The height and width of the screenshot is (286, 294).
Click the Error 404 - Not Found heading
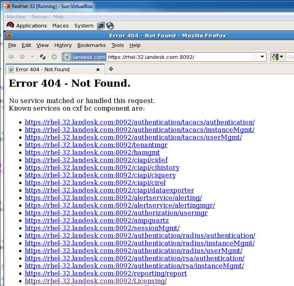70,83
